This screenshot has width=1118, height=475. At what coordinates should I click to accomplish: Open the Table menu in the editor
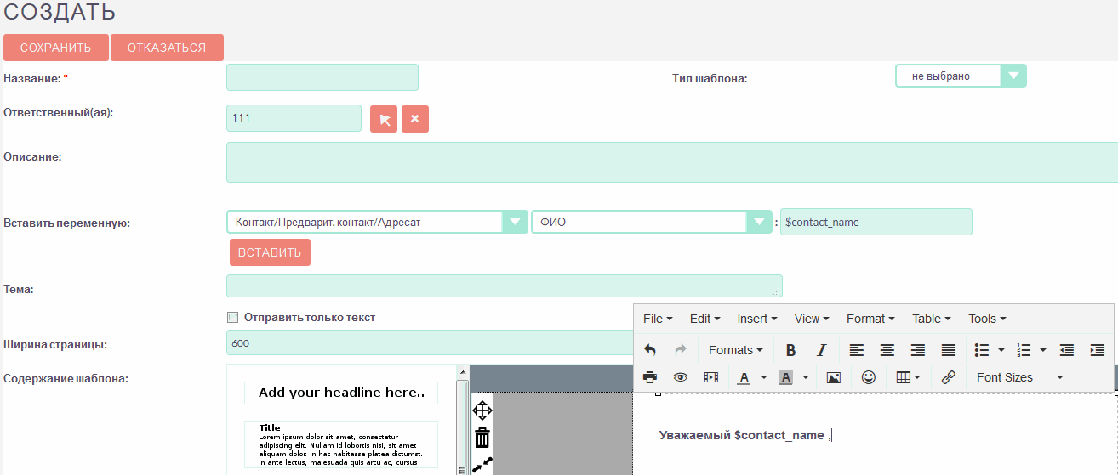[931, 319]
